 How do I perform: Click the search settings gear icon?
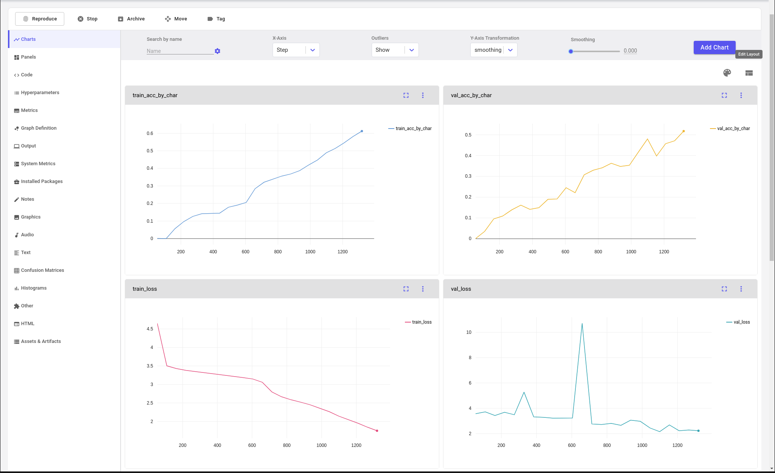(217, 51)
